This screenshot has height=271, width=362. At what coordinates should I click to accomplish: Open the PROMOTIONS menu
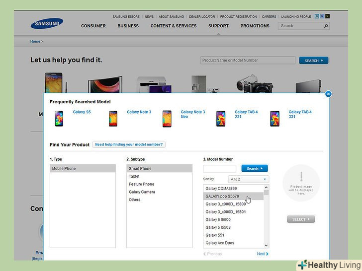[x=255, y=26]
